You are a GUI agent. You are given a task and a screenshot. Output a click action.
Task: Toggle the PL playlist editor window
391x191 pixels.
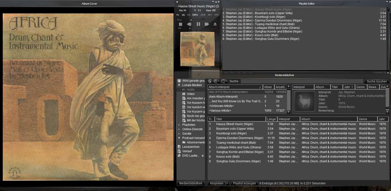point(178,14)
